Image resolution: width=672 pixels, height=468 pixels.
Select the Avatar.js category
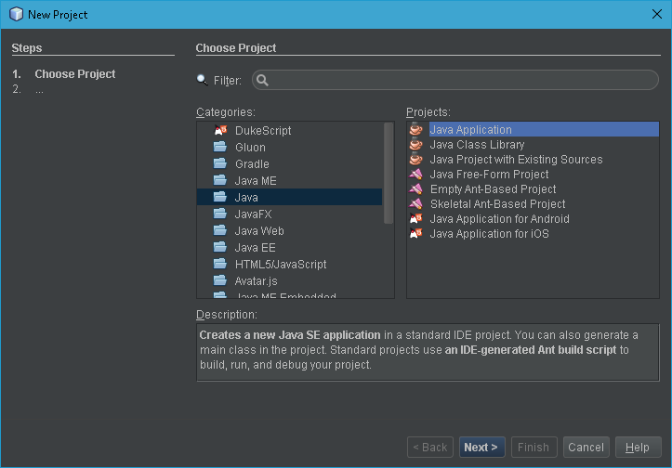pyautogui.click(x=256, y=280)
